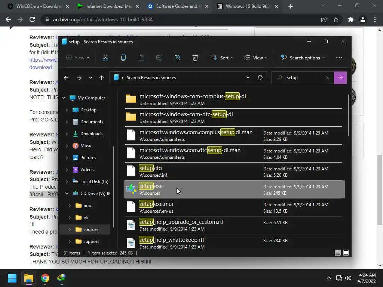Click Chrome's browser Reload button
Viewport: 383px width, 287px height.
[32, 19]
